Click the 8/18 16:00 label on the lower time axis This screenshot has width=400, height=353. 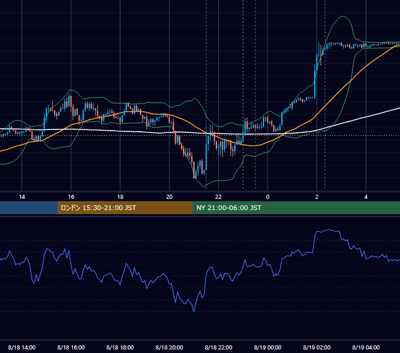tap(71, 347)
